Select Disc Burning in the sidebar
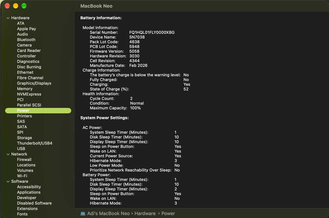Viewport: 329px width, 218px height. pos(29,67)
